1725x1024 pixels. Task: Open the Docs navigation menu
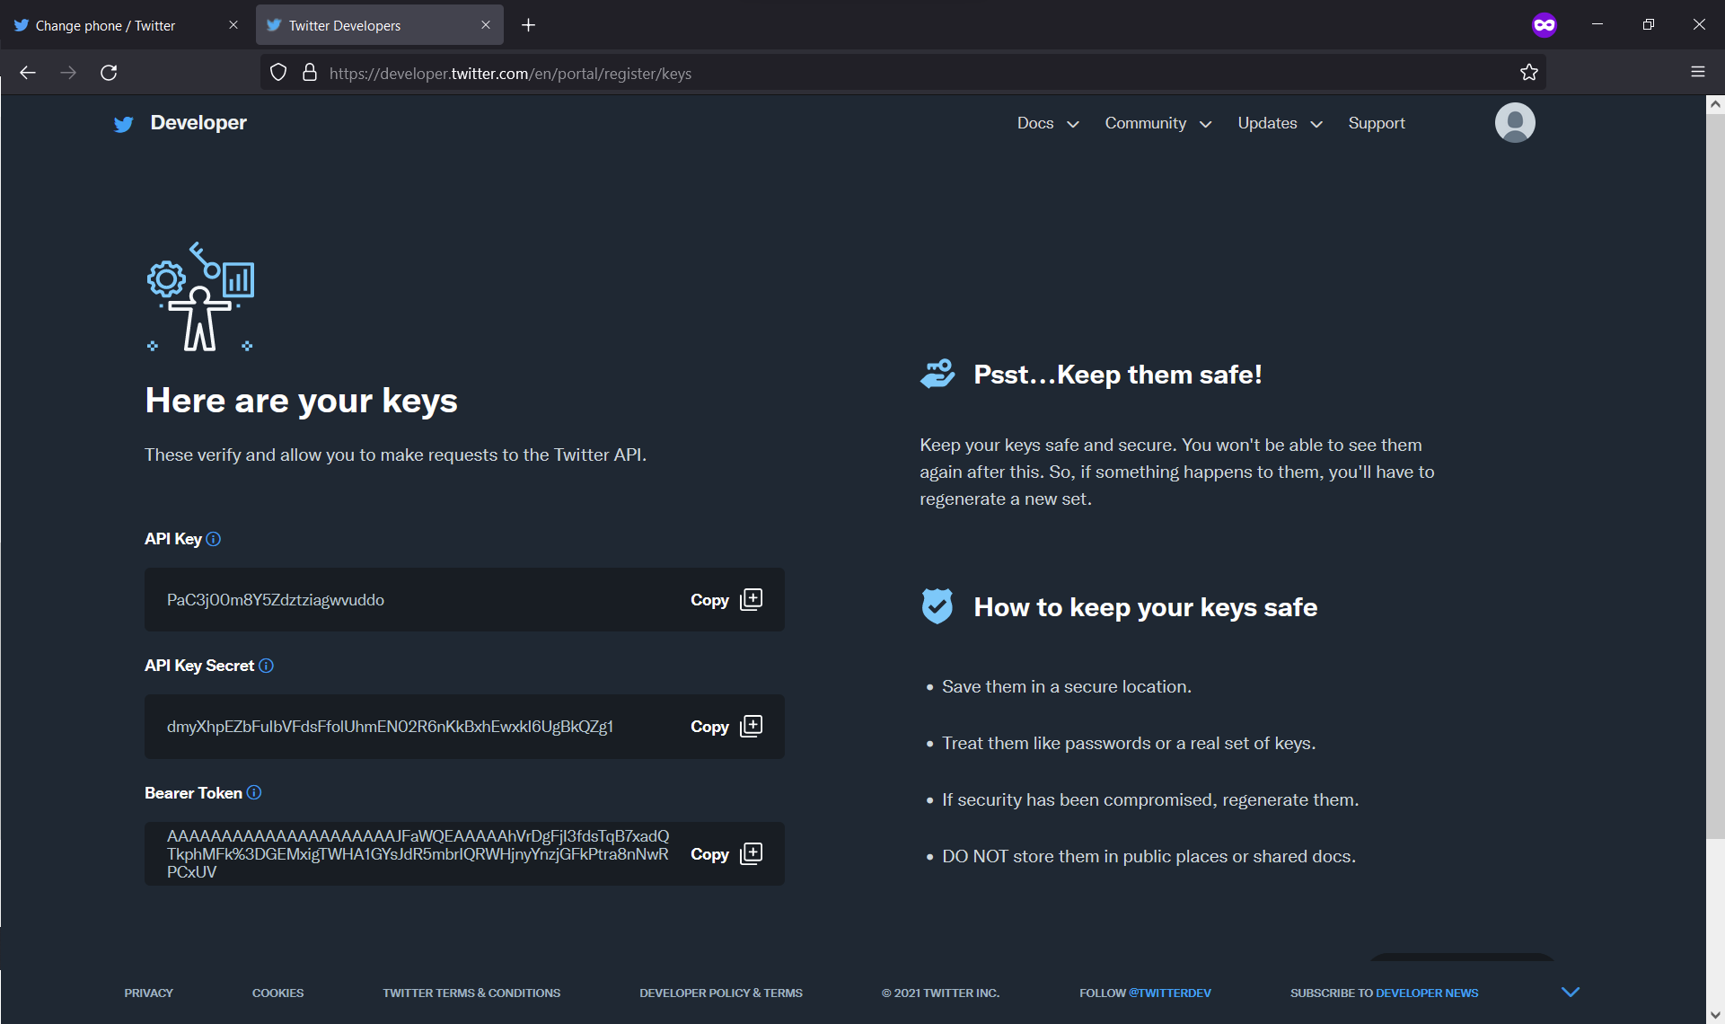pos(1045,122)
